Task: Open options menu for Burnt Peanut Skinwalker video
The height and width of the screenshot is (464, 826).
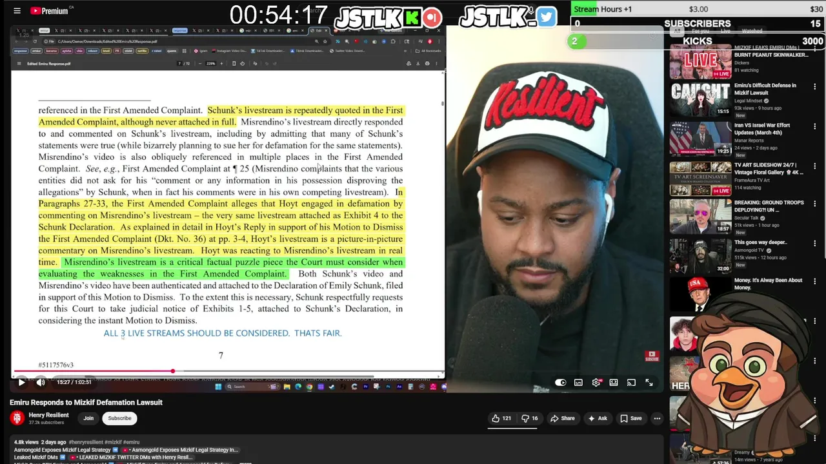Action: (x=814, y=50)
